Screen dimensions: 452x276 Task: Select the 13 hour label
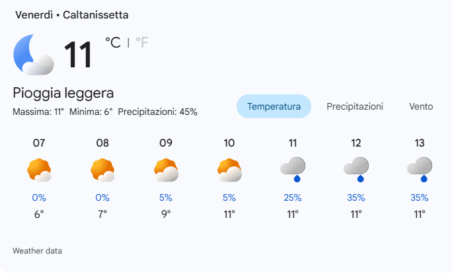click(420, 143)
